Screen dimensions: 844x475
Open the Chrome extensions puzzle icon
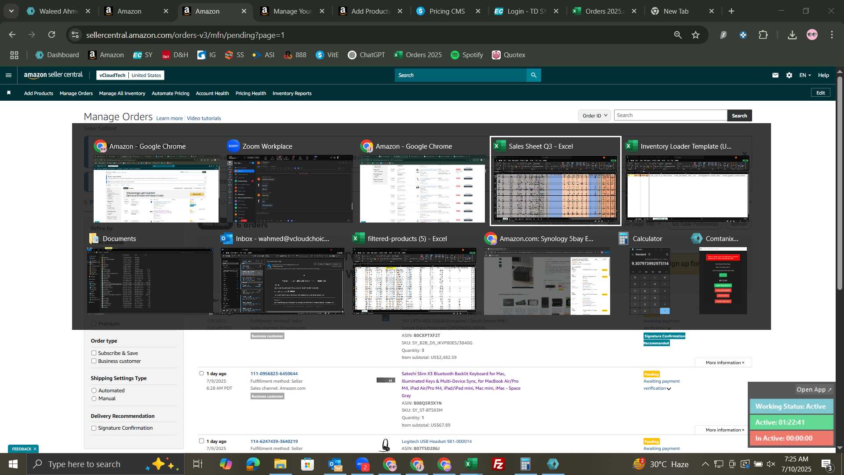(764, 35)
